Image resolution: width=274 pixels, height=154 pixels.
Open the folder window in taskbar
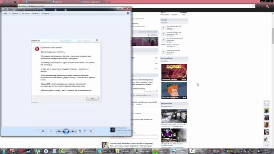(x=124, y=151)
